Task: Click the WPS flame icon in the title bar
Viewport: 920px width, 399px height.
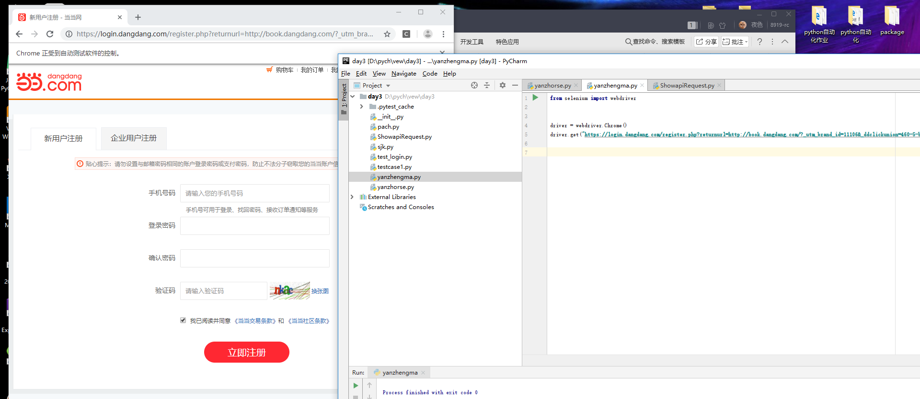Action: pos(711,25)
